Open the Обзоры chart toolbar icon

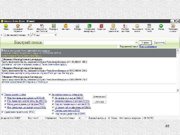tap(77, 26)
